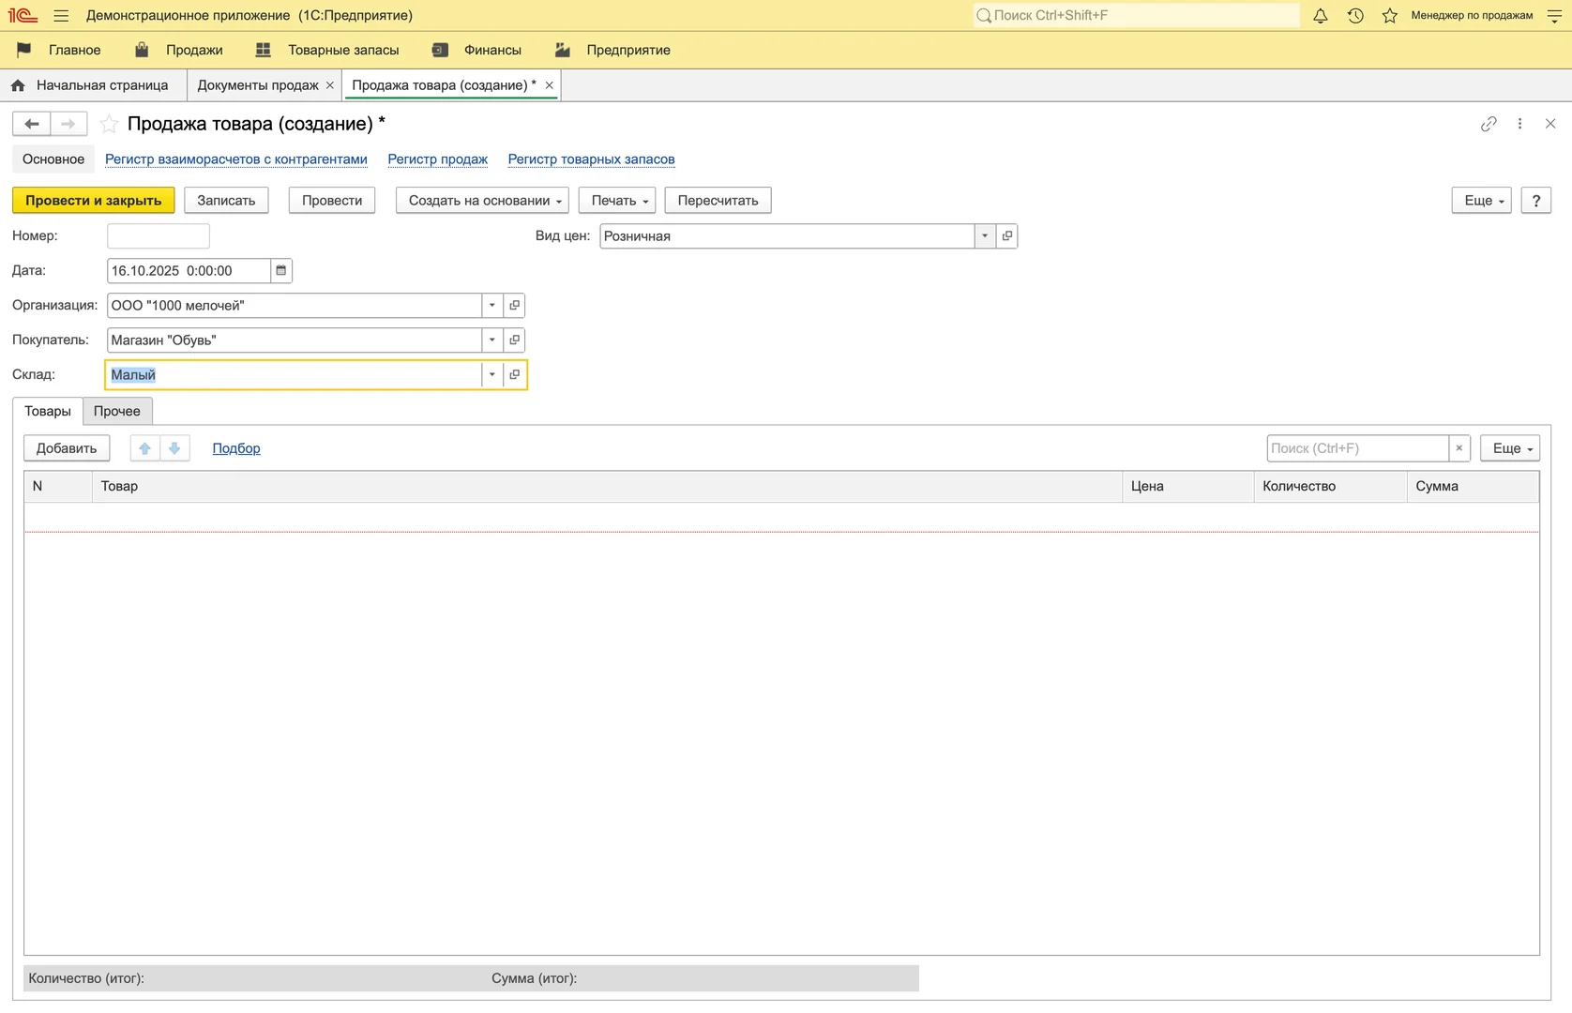Add this document to favorites star
The height and width of the screenshot is (1013, 1572).
[x=110, y=124]
